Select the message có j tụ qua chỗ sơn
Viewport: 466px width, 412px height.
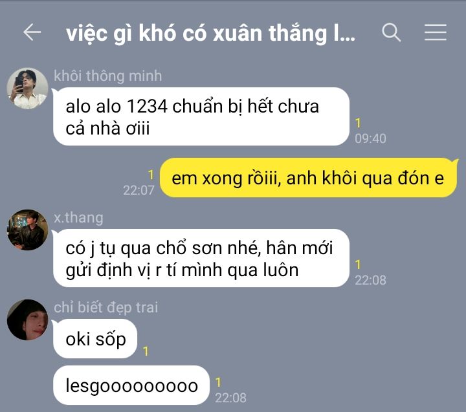[x=201, y=258]
